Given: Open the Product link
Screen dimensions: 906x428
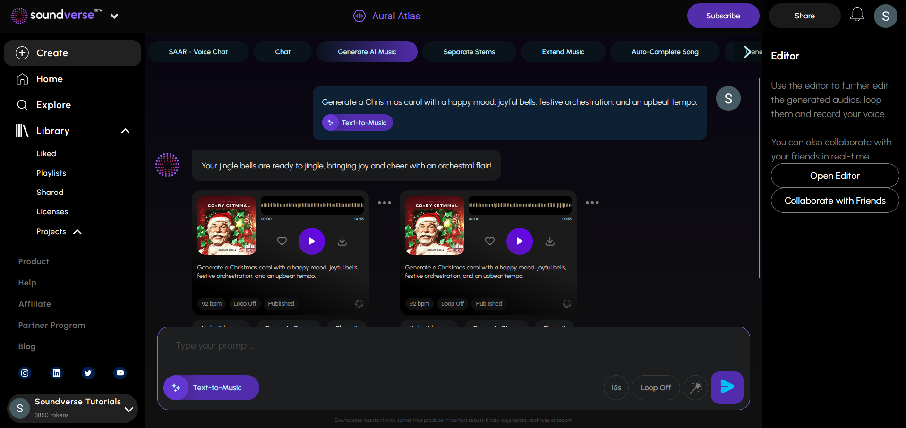Looking at the screenshot, I should 34,261.
